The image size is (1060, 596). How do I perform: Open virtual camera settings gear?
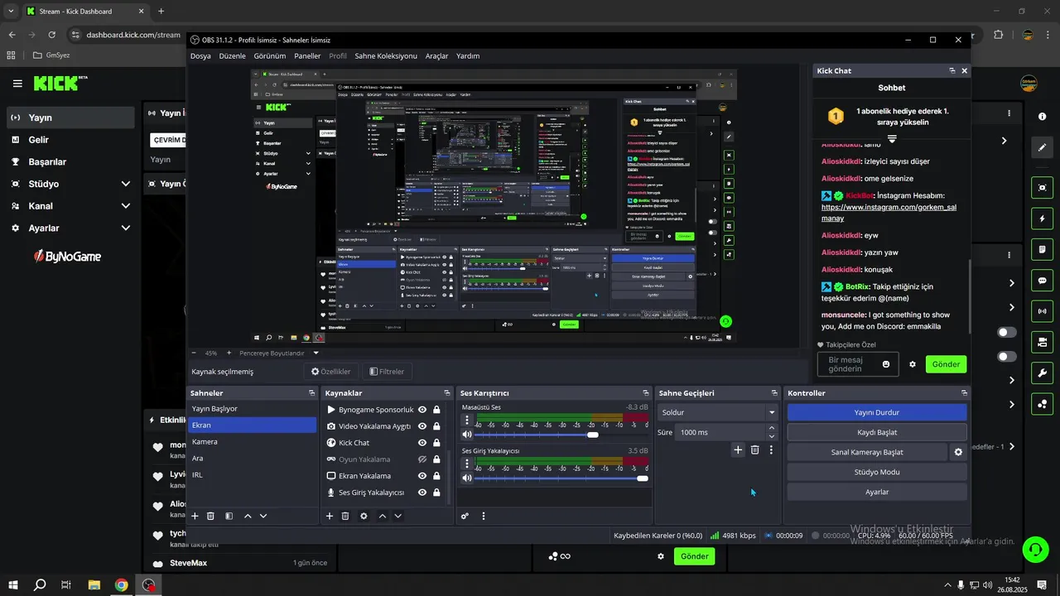click(x=958, y=452)
